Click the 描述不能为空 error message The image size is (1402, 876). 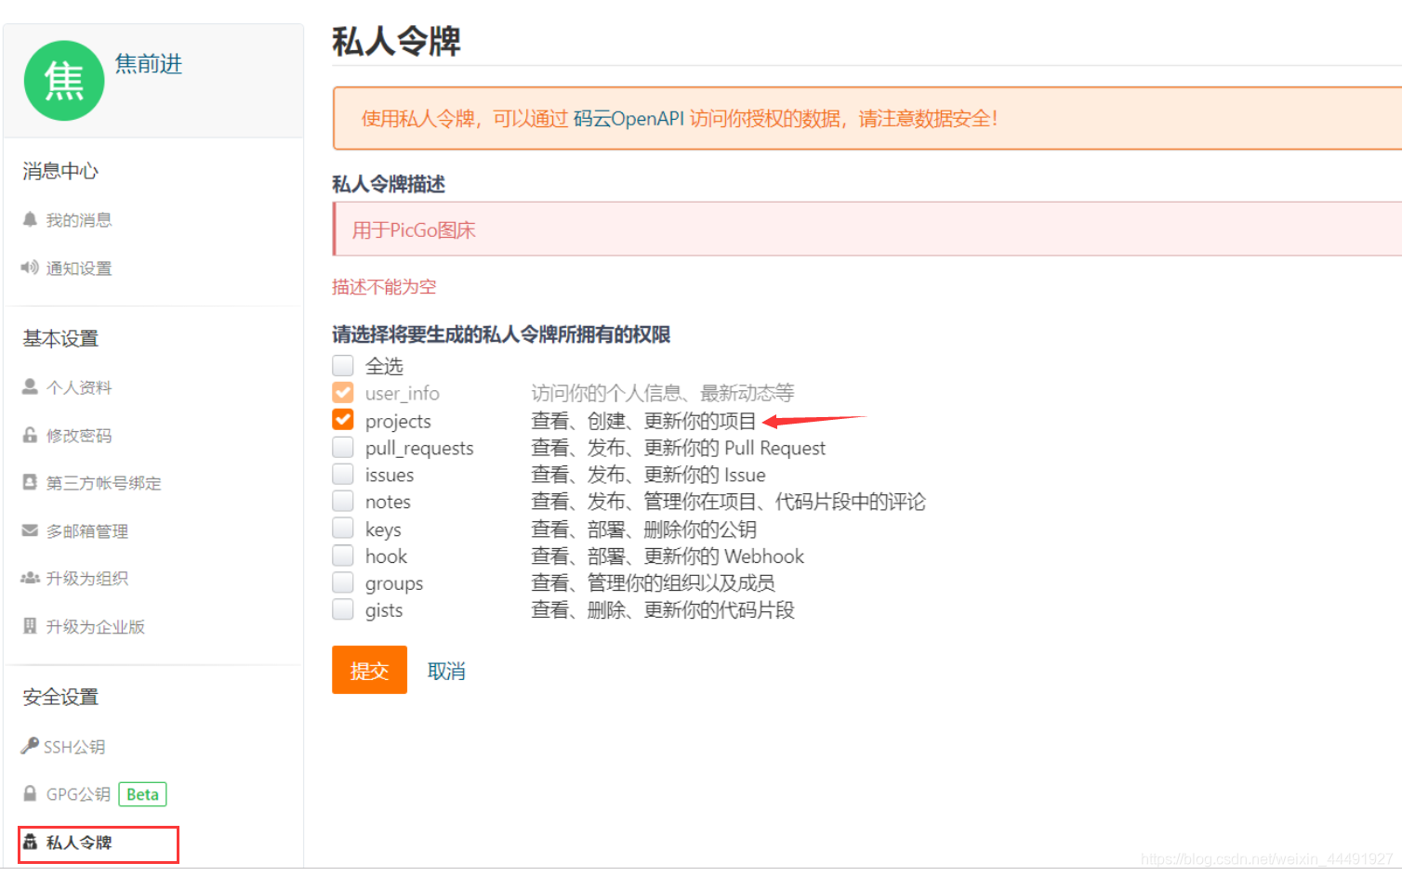point(384,287)
